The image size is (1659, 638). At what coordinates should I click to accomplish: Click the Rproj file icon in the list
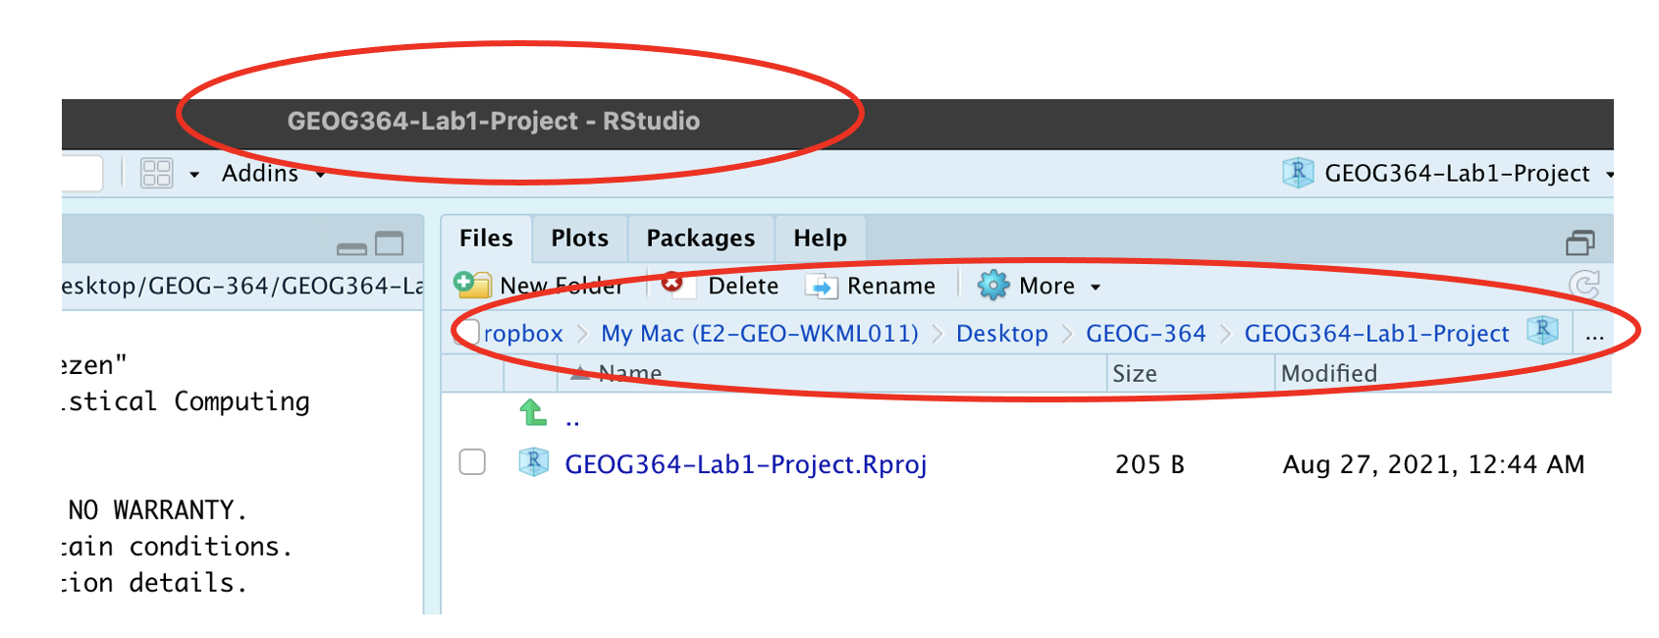pos(533,462)
